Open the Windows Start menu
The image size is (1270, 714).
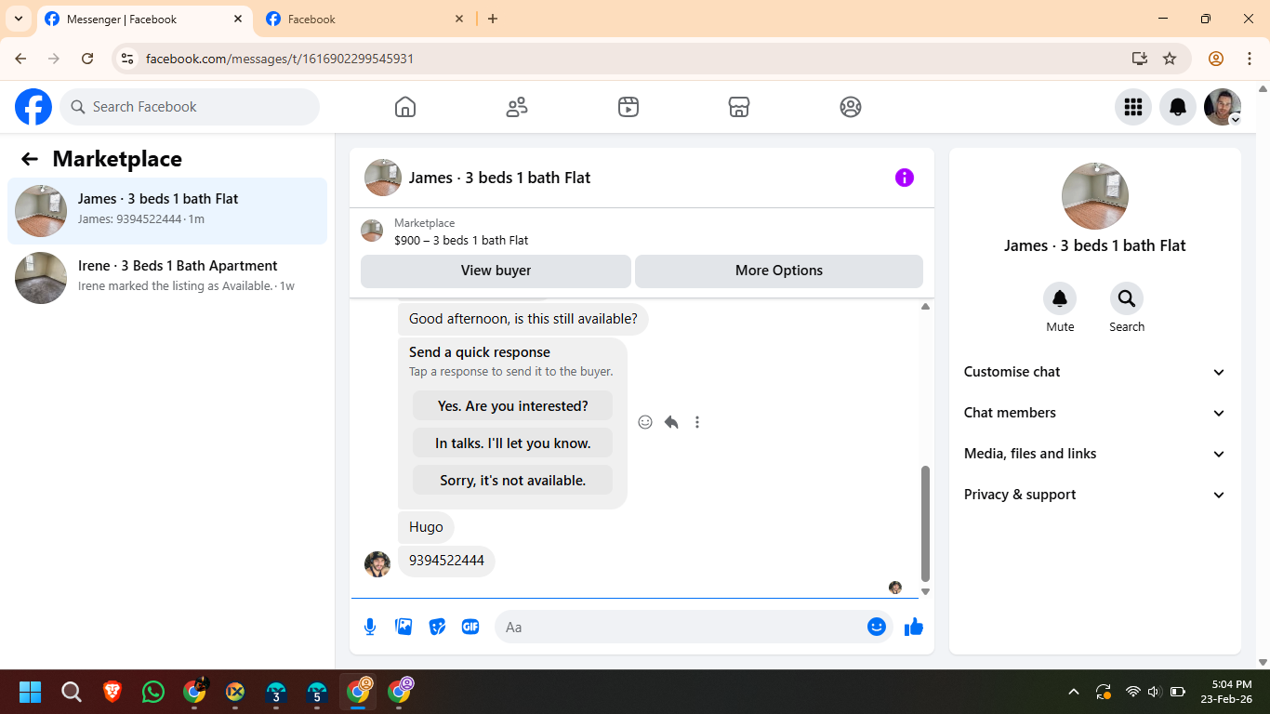31,692
